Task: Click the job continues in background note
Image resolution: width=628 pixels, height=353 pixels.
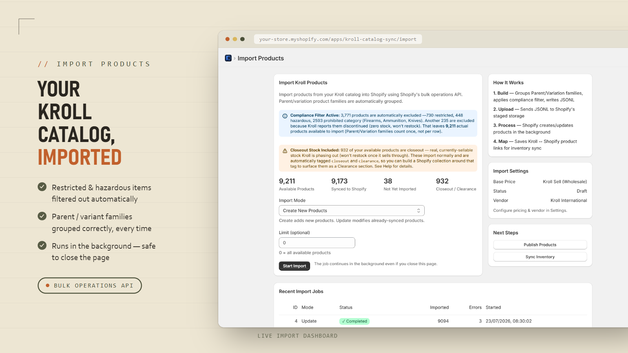Action: tap(376, 264)
